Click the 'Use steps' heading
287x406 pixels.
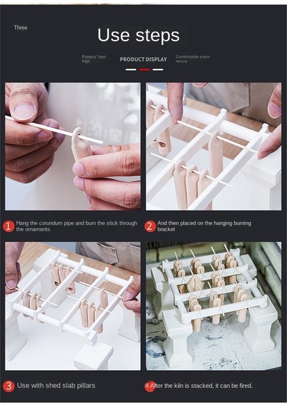(138, 35)
